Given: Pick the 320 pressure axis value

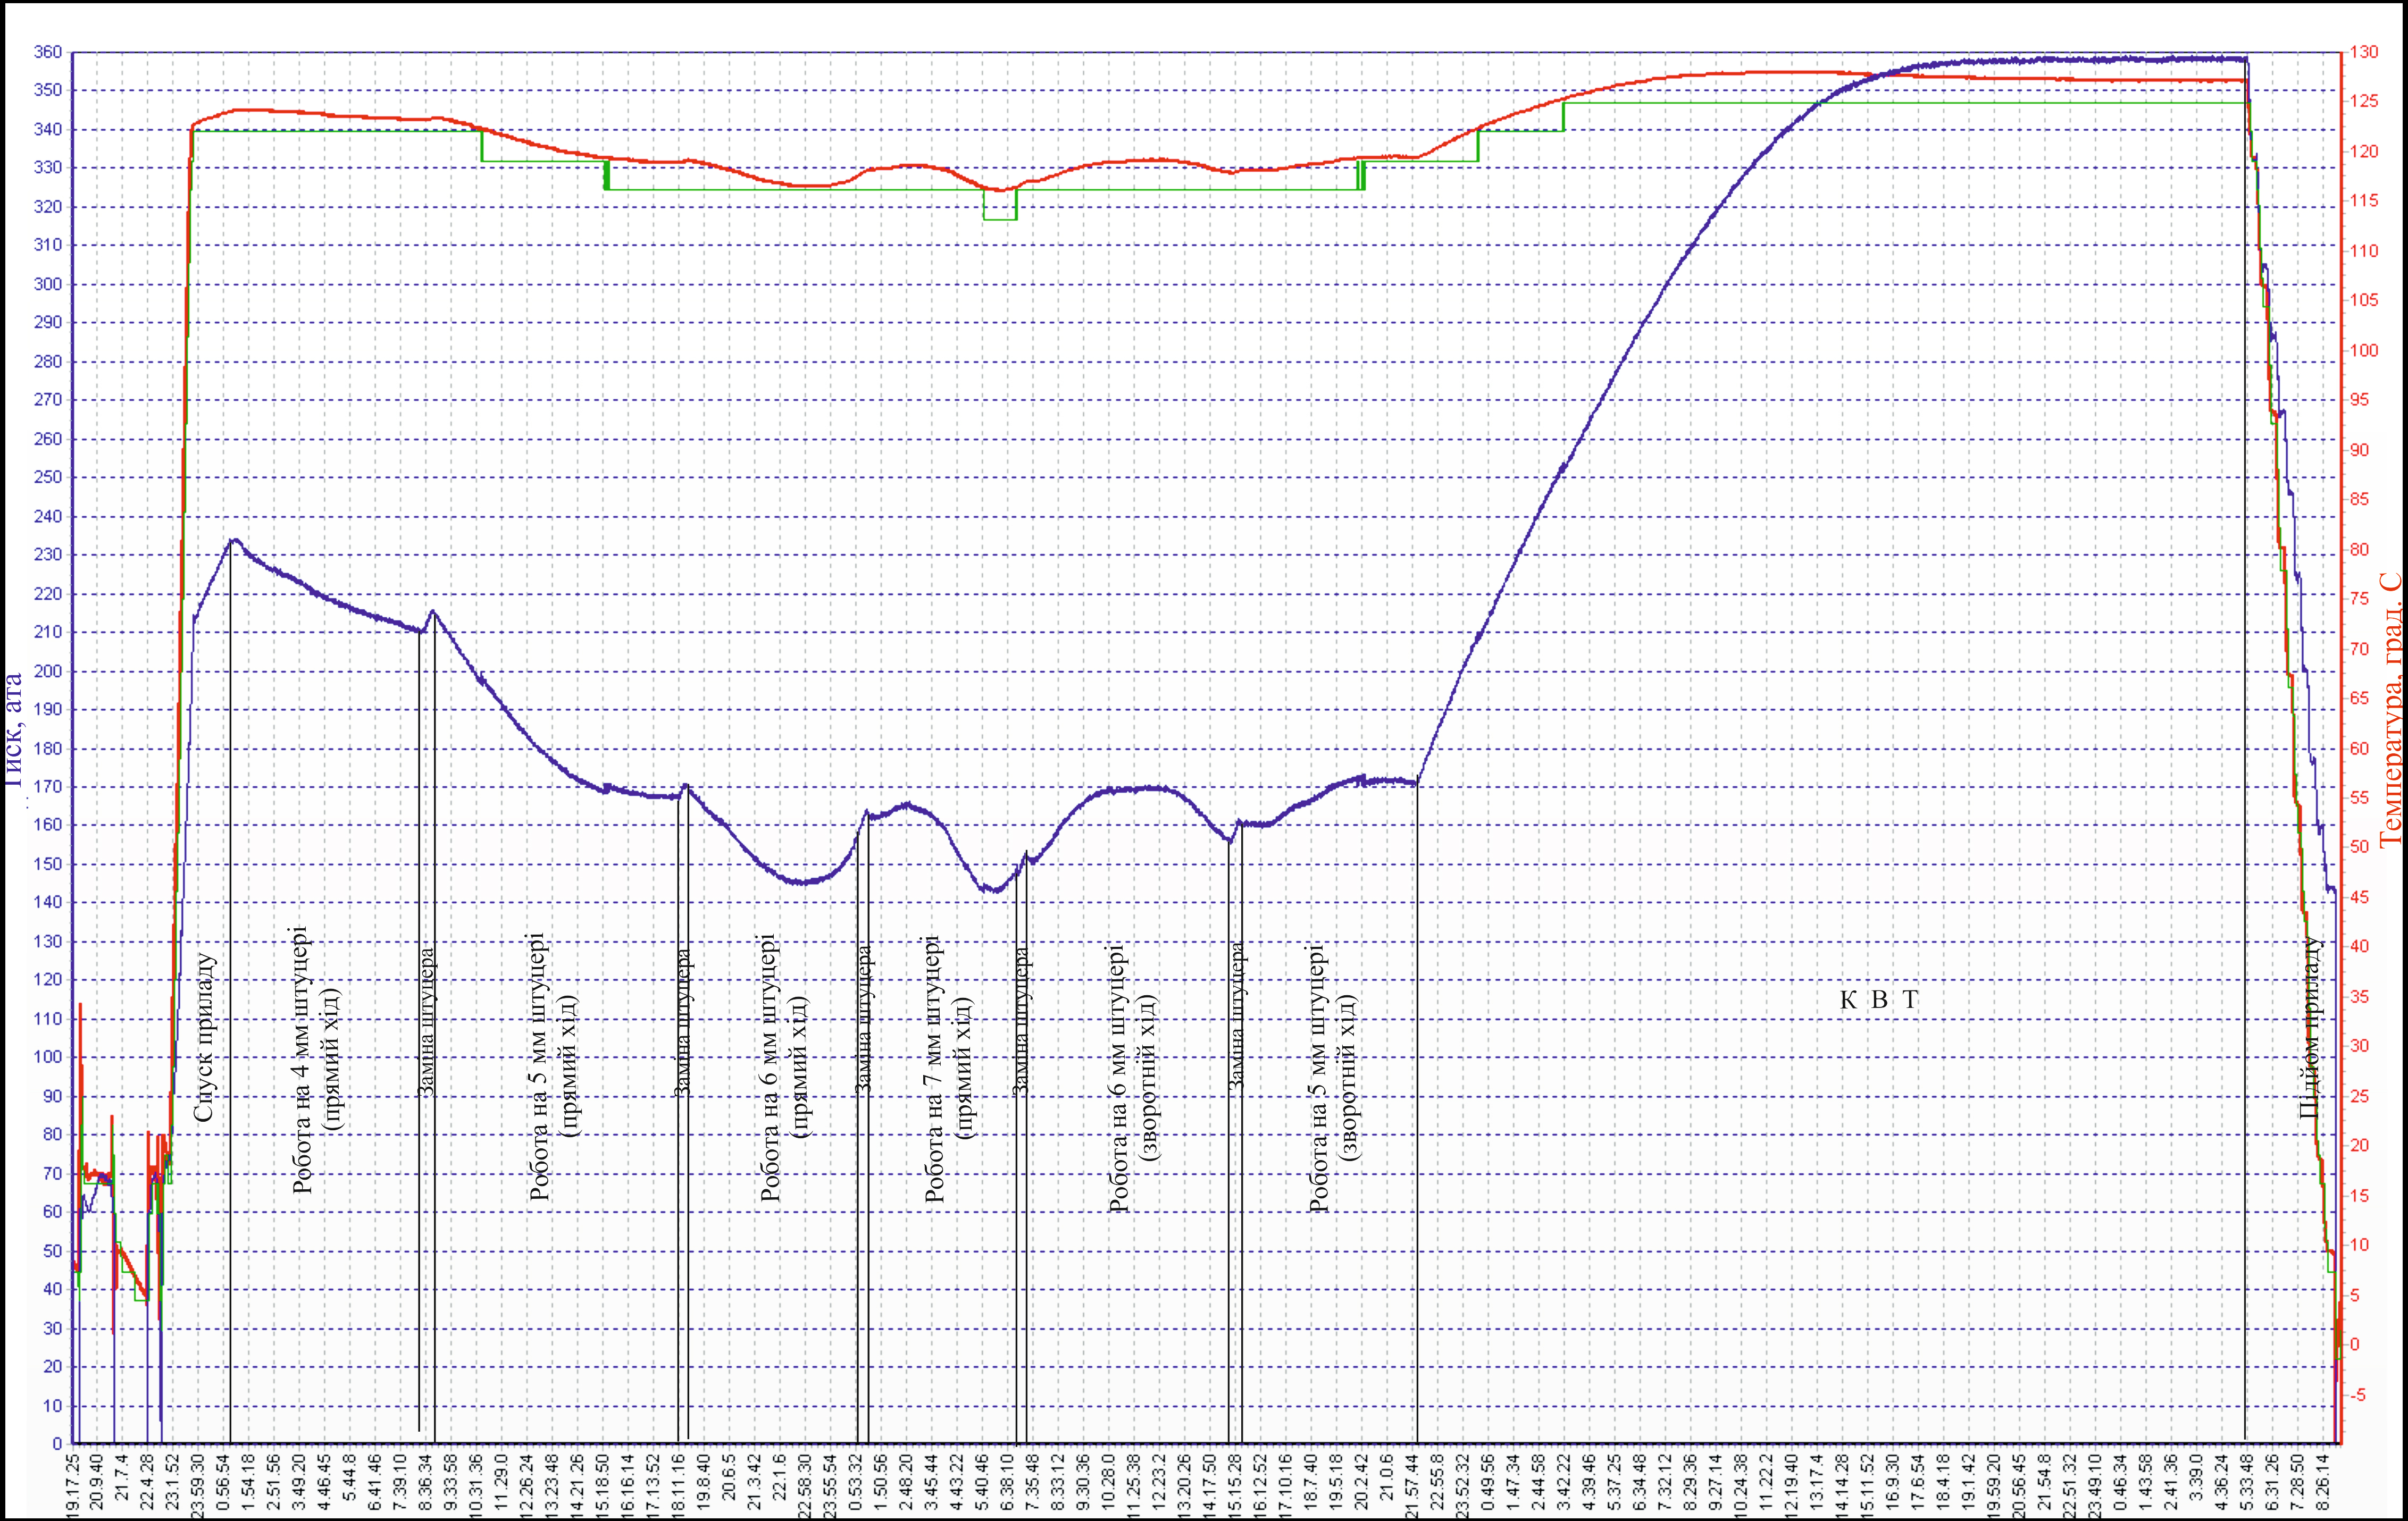Looking at the screenshot, I should point(48,207).
